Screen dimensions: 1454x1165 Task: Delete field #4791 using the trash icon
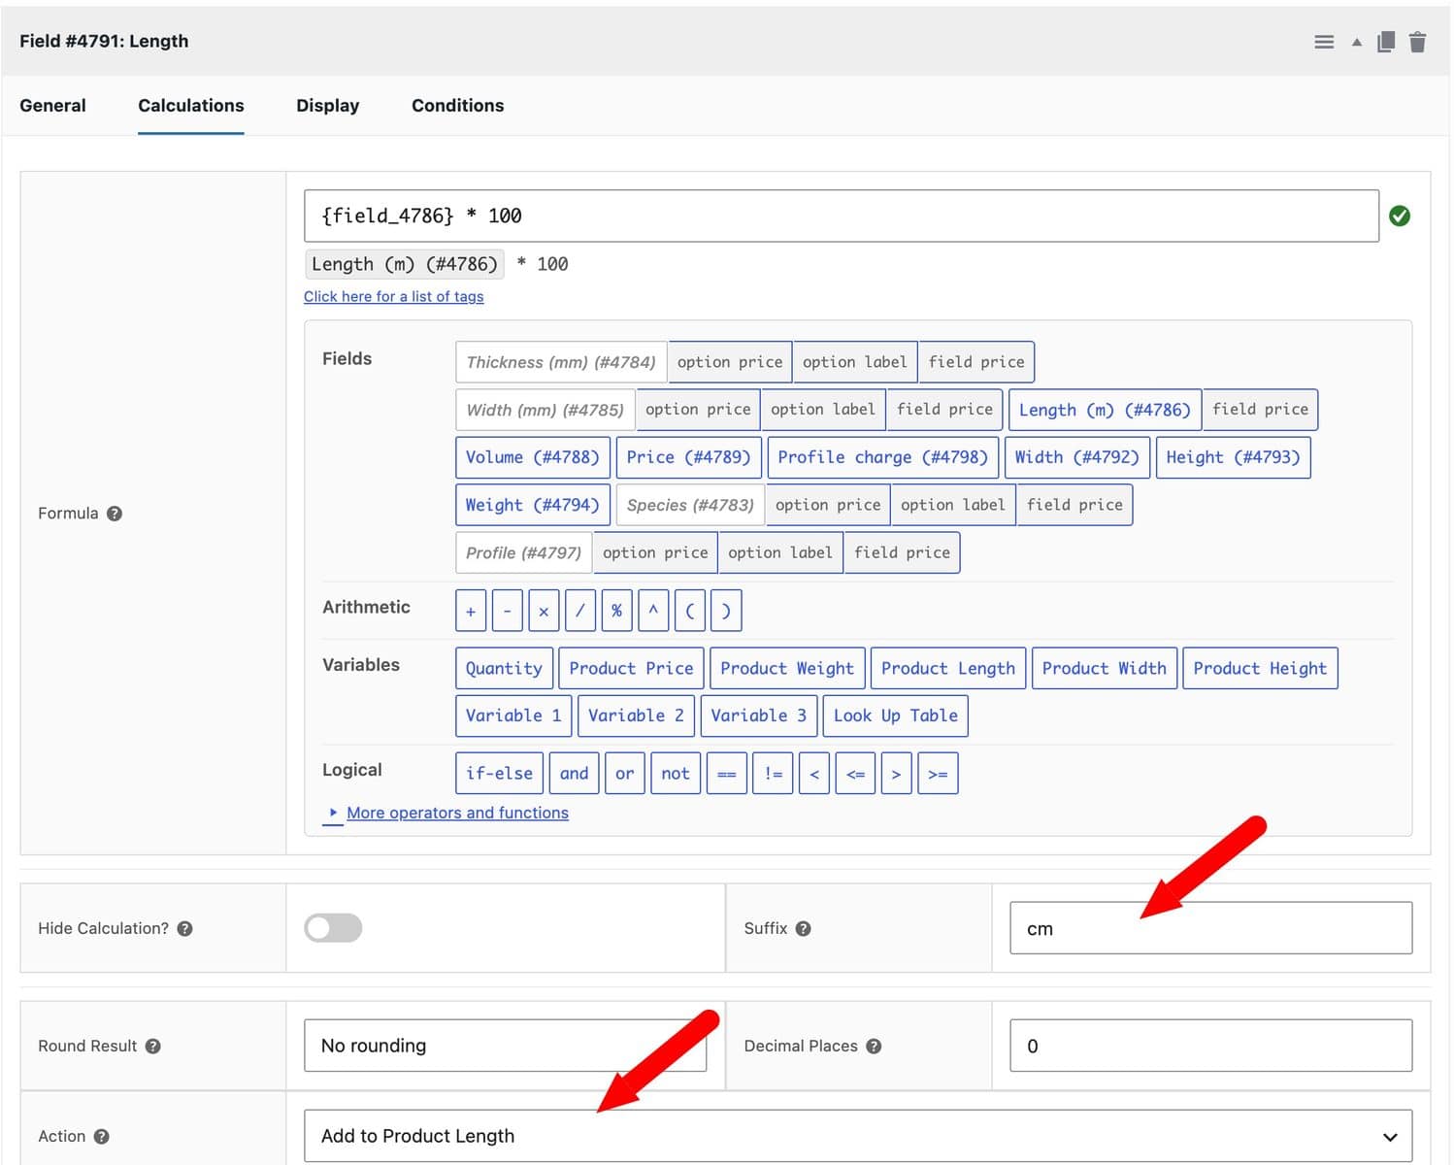1417,42
